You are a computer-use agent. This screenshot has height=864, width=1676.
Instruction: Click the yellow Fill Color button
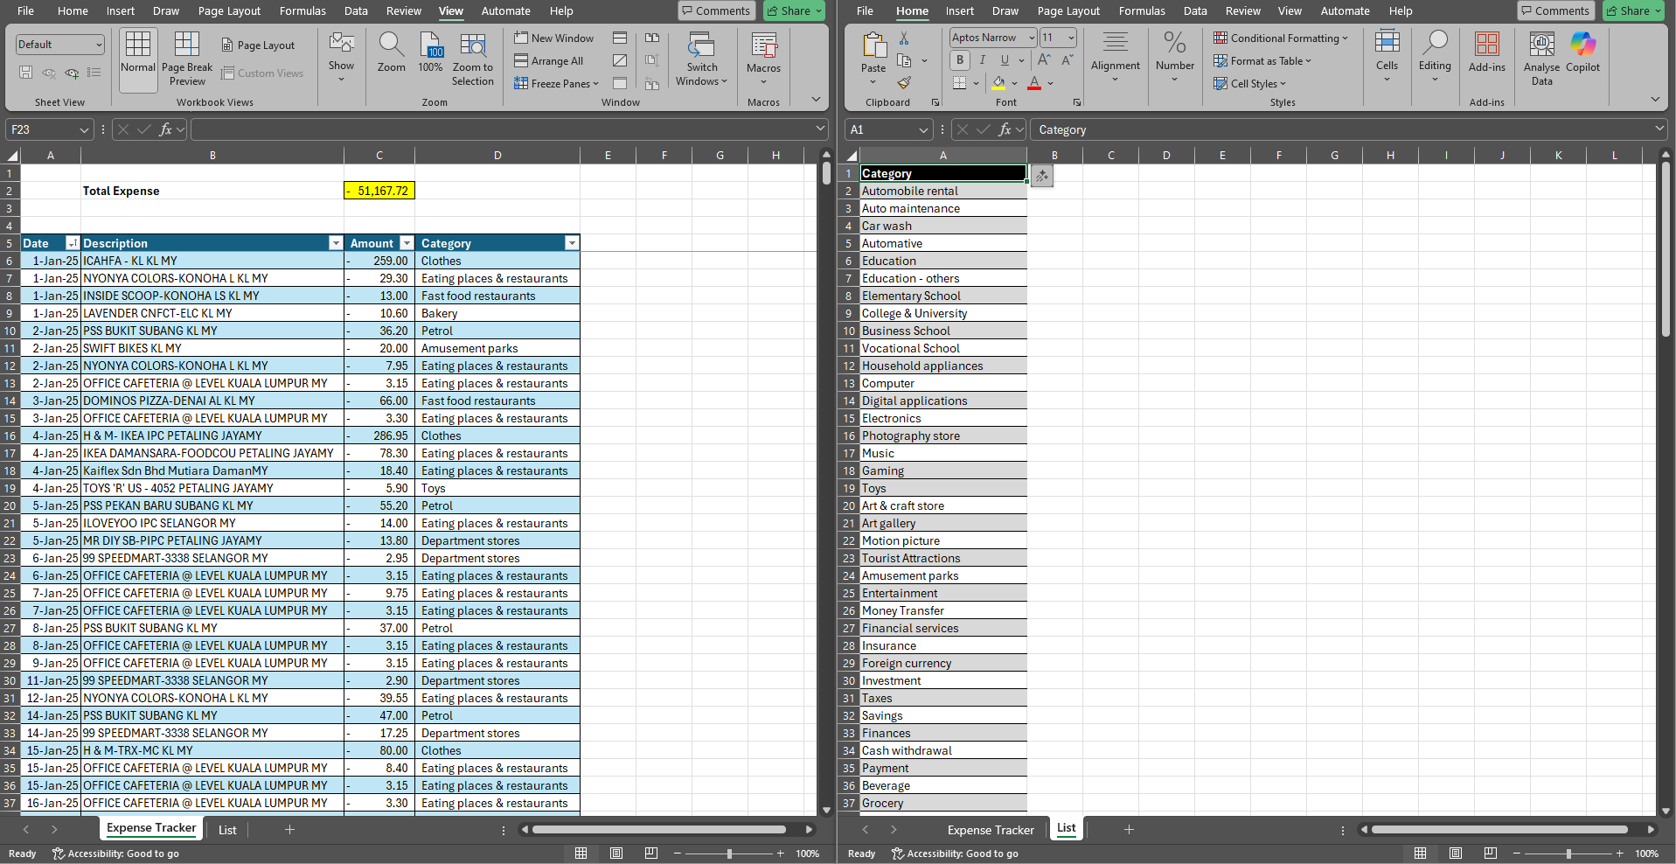[998, 83]
